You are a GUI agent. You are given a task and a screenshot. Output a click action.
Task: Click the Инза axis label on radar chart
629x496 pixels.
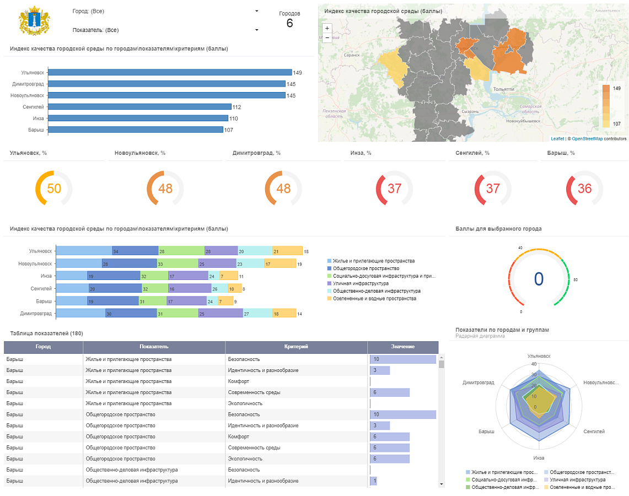pyautogui.click(x=539, y=458)
